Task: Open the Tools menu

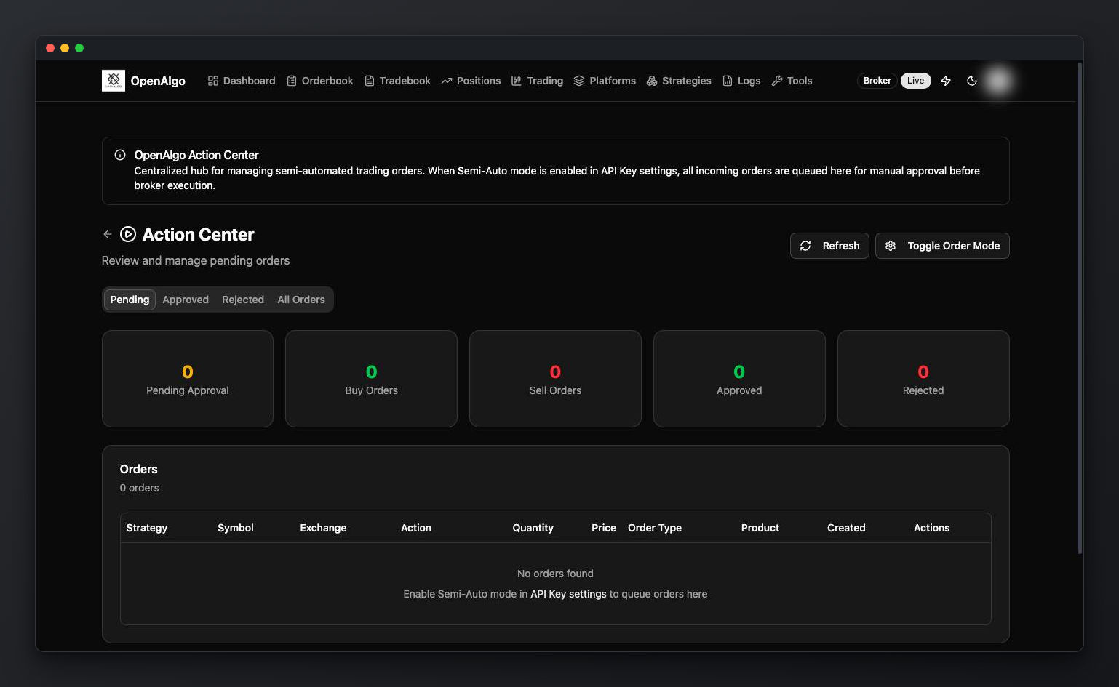Action: [x=792, y=81]
